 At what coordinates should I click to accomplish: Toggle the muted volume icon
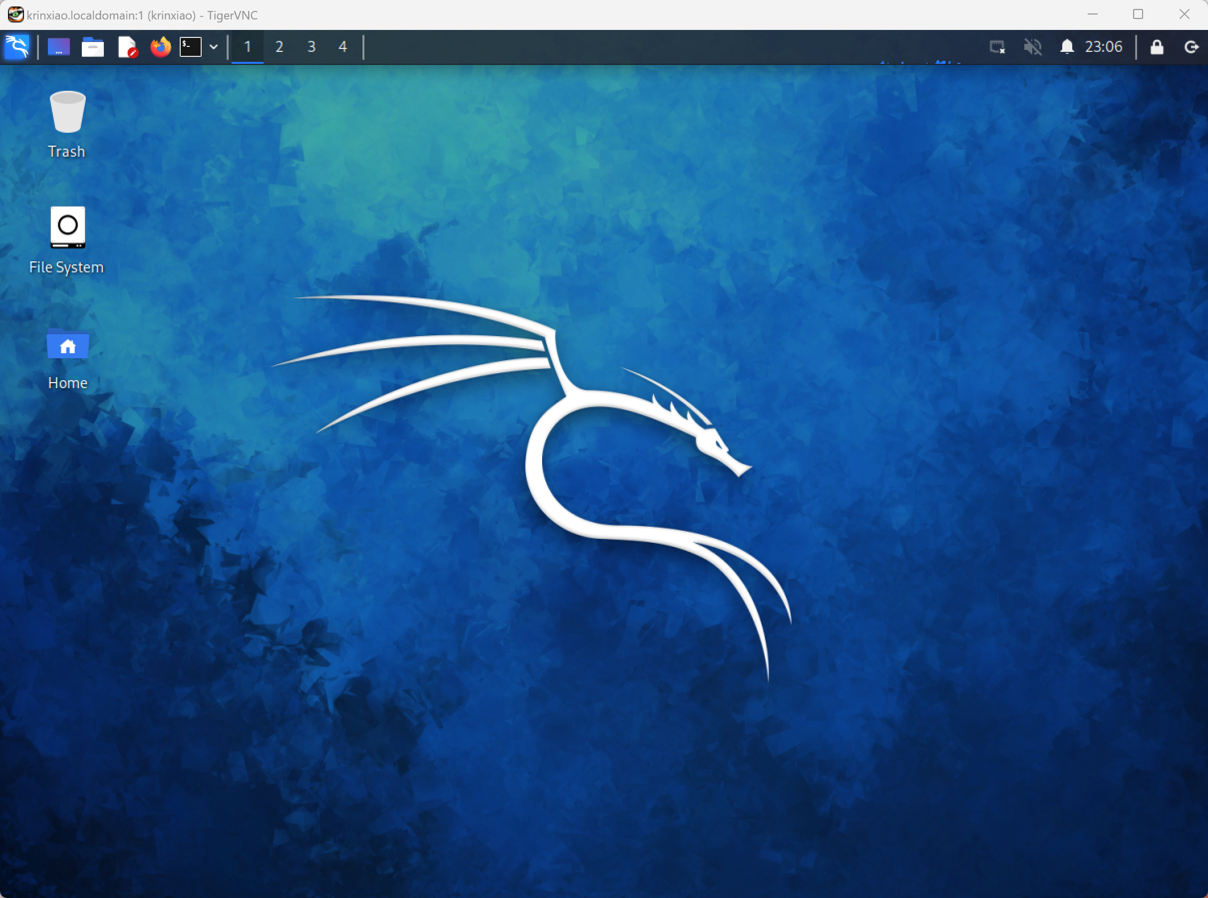coord(1032,47)
